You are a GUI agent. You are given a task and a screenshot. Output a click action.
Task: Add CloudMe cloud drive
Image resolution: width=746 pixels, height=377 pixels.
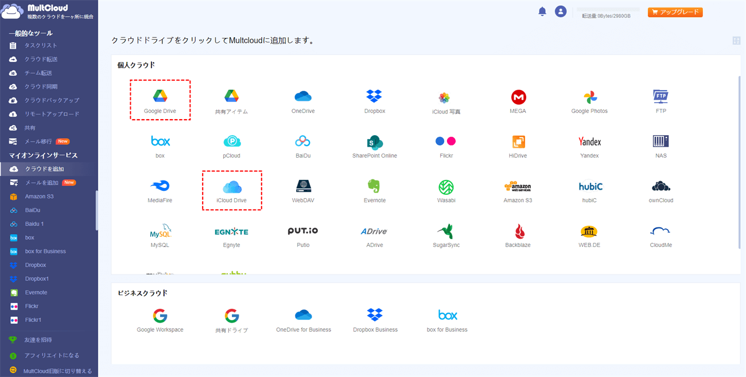pyautogui.click(x=661, y=235)
